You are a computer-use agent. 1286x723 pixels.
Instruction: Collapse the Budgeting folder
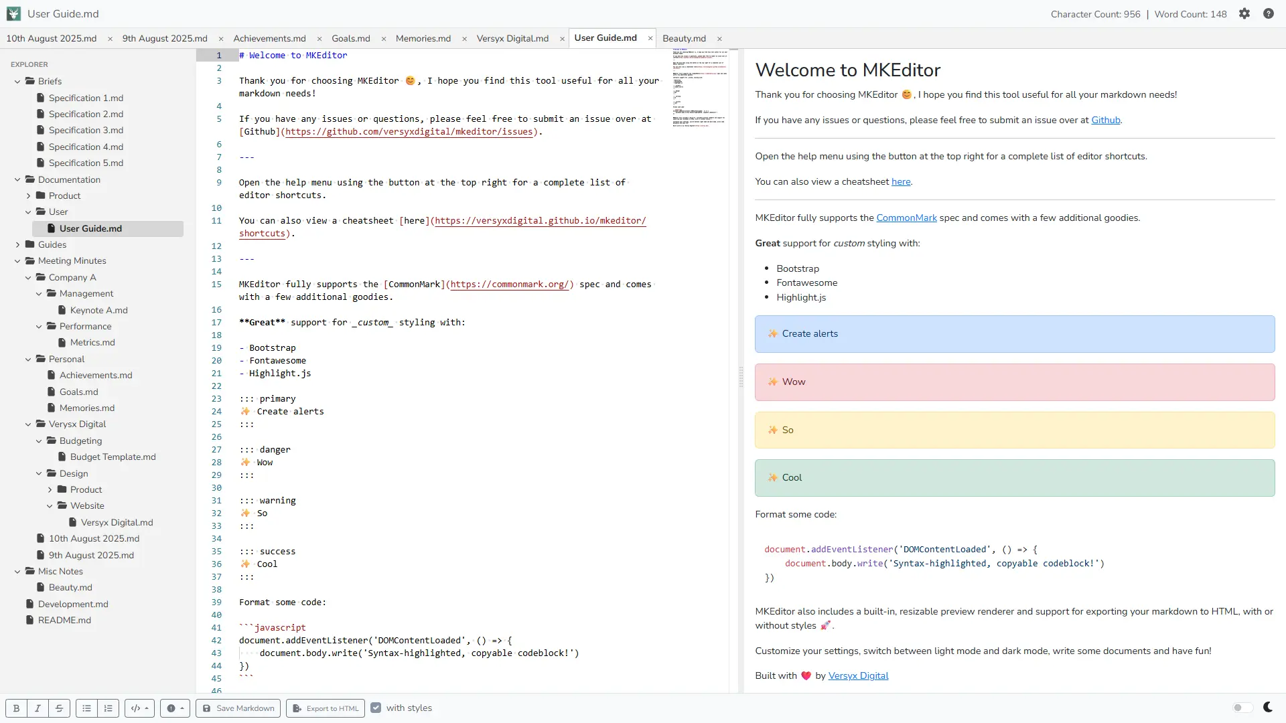[x=39, y=440]
